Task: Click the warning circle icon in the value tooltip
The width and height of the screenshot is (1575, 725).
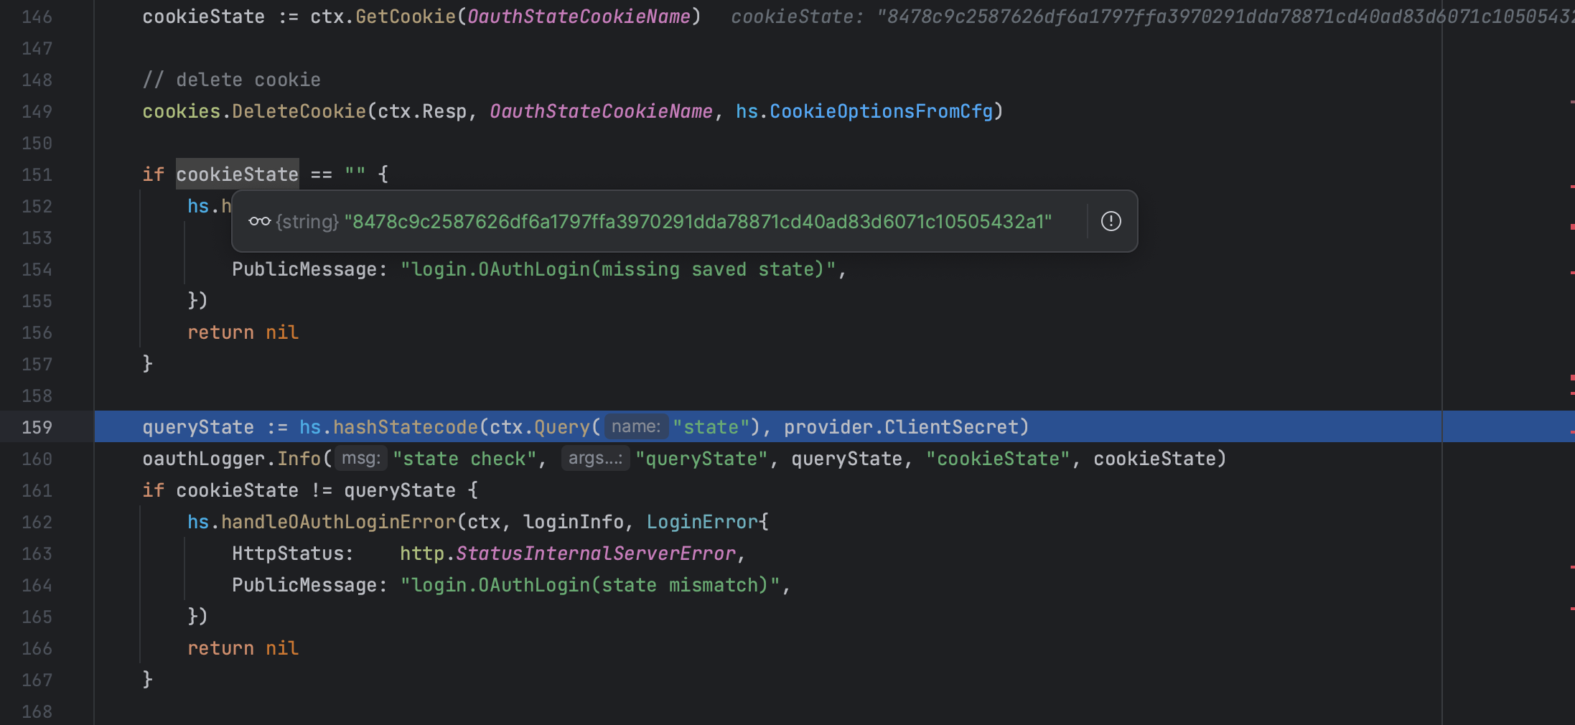Action: coord(1111,221)
